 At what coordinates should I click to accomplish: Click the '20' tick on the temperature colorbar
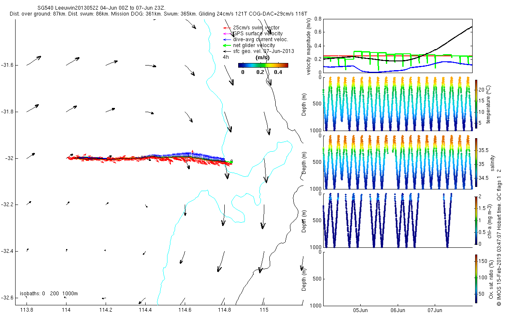coord(482,89)
